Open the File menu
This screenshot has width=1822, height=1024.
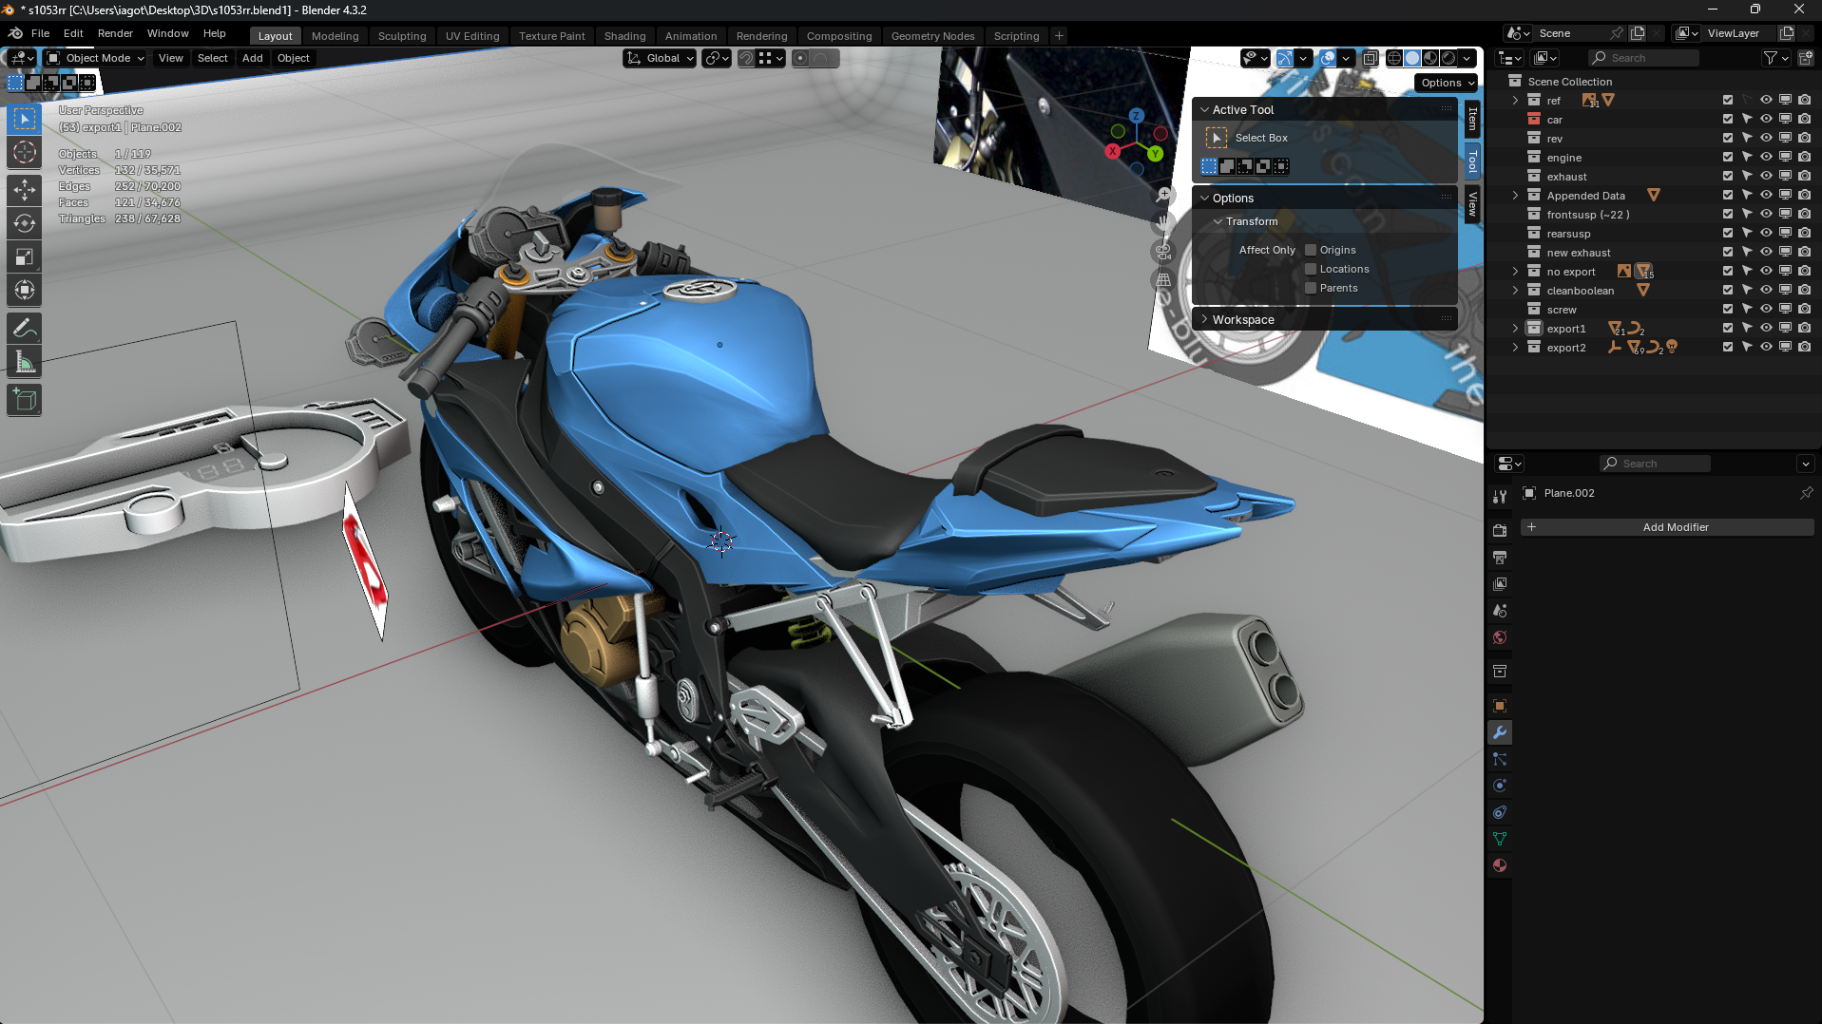tap(40, 33)
